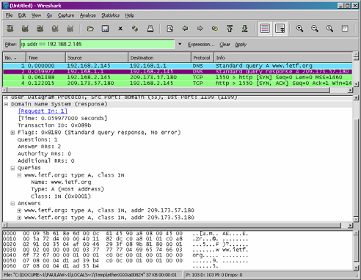Save capture file with disk icon
This screenshot has width=361, height=280.
coord(105,29)
